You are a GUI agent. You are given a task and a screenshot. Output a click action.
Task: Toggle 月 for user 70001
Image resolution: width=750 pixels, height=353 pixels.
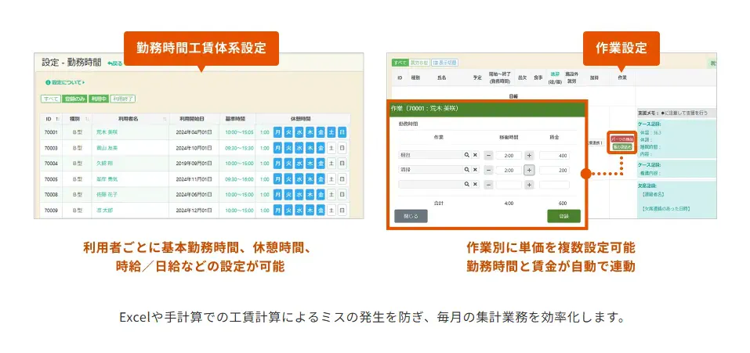click(x=278, y=132)
